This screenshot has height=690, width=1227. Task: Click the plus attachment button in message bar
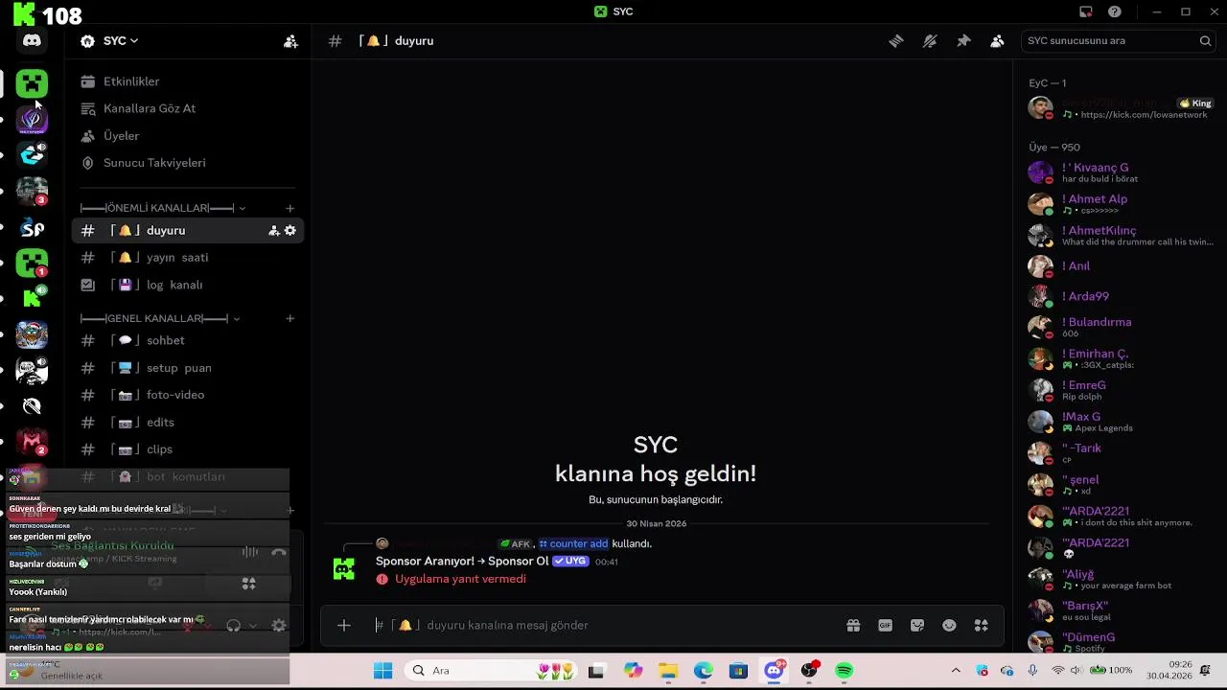pos(344,626)
